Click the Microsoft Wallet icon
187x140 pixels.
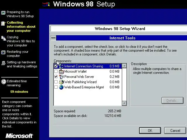click(x=61, y=71)
